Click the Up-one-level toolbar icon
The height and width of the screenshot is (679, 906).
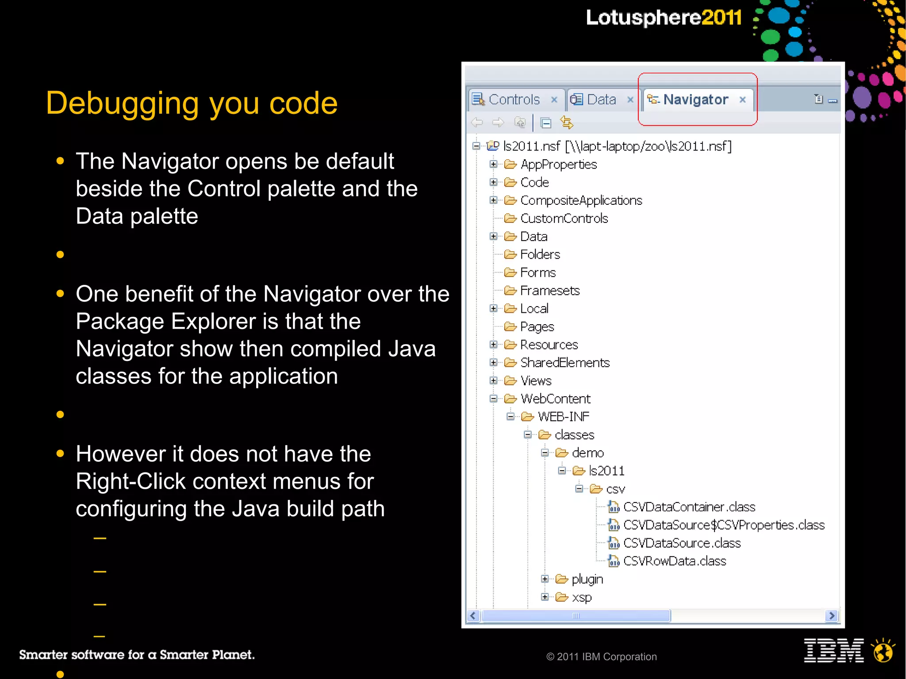tap(520, 123)
